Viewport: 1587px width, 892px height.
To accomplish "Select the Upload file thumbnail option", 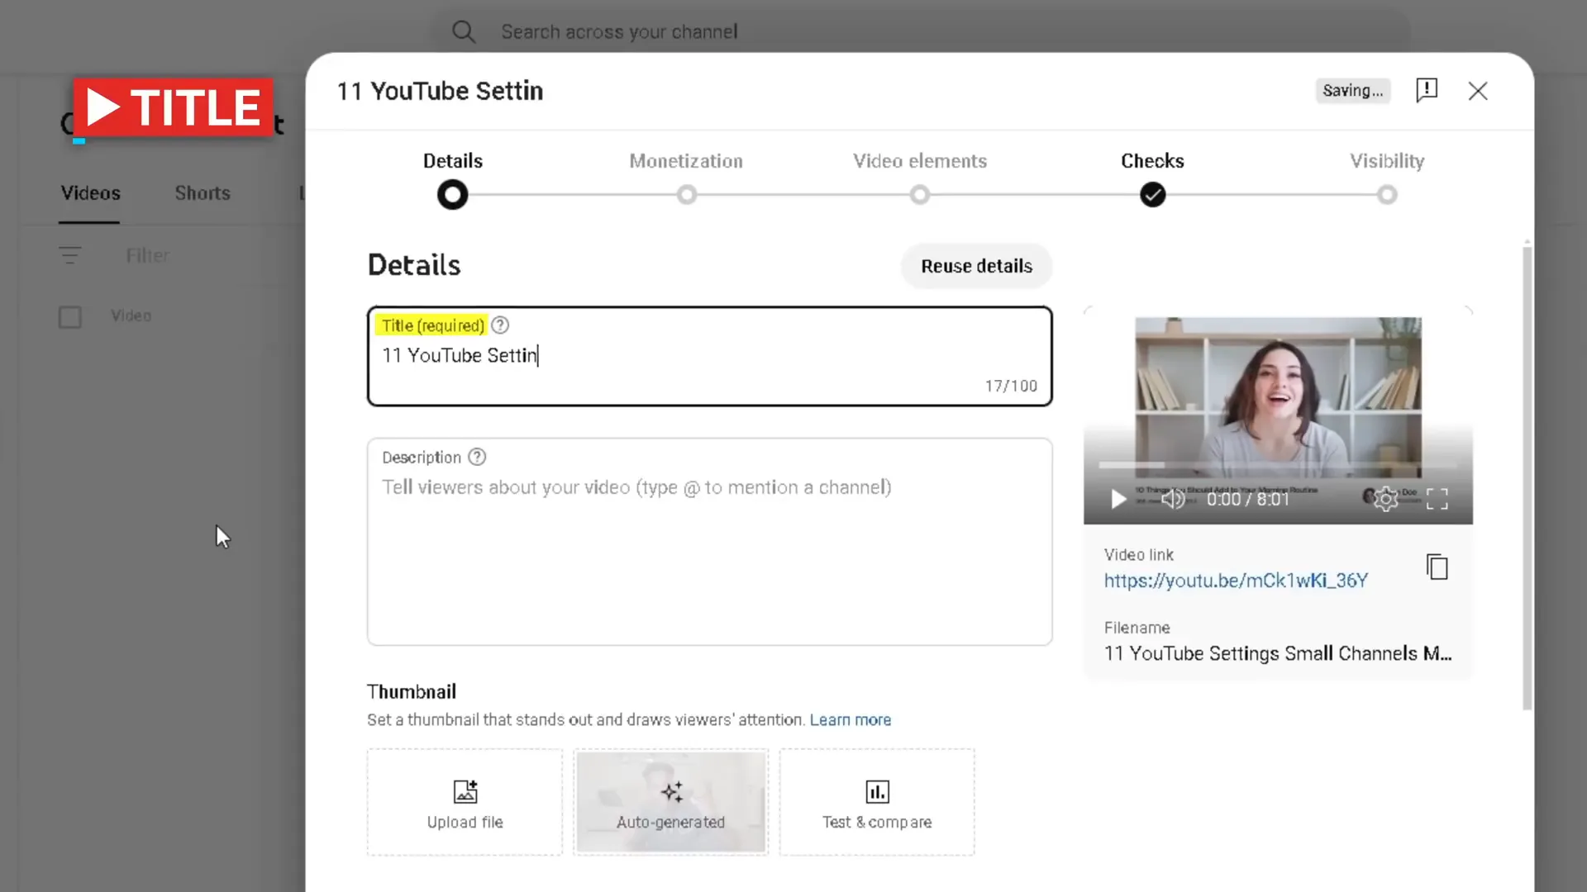I will (465, 802).
